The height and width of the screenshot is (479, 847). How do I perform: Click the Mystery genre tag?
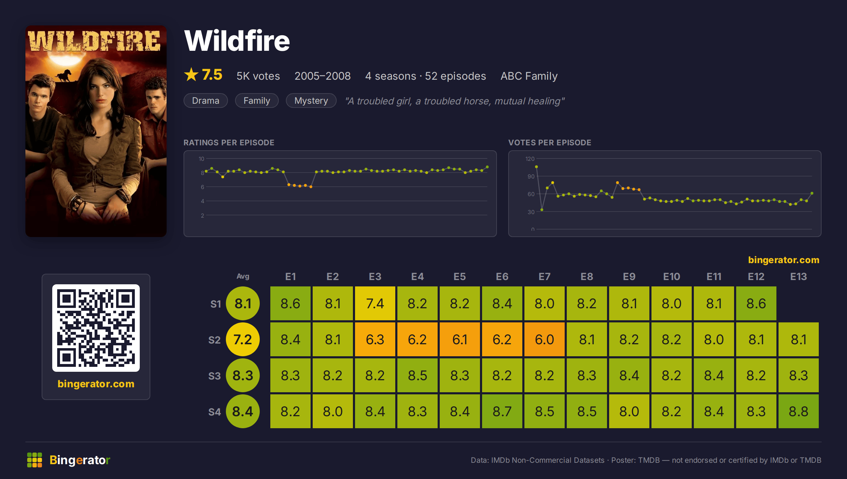(311, 101)
